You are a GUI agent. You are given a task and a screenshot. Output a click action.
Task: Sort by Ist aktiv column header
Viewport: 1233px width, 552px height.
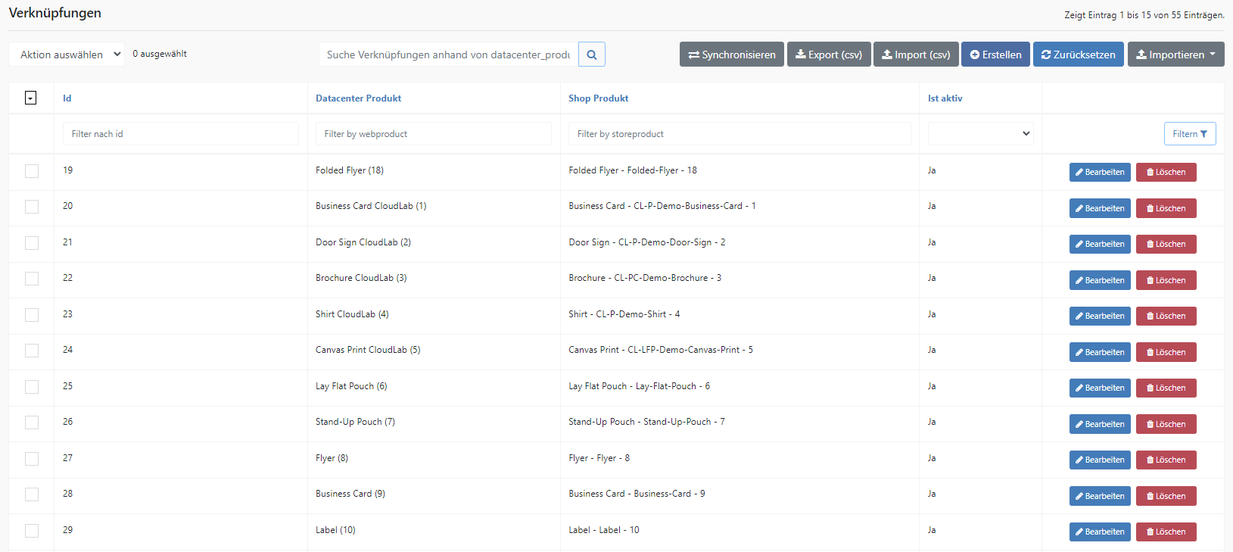click(x=945, y=98)
